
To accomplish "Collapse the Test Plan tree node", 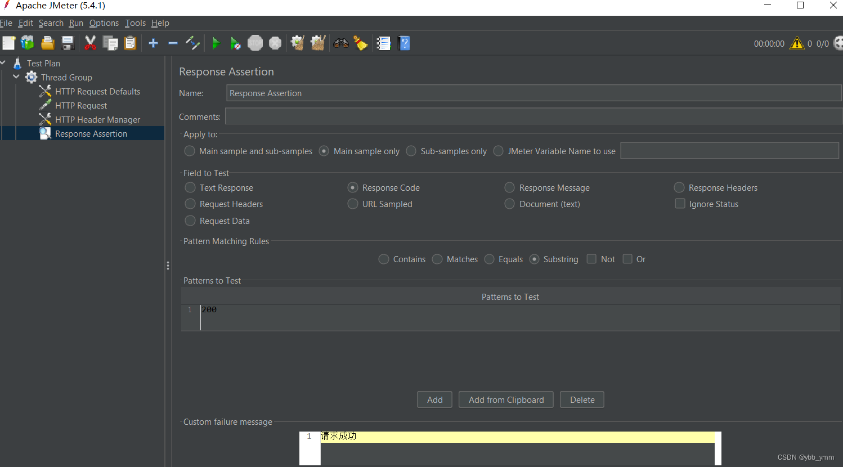I will pyautogui.click(x=3, y=62).
